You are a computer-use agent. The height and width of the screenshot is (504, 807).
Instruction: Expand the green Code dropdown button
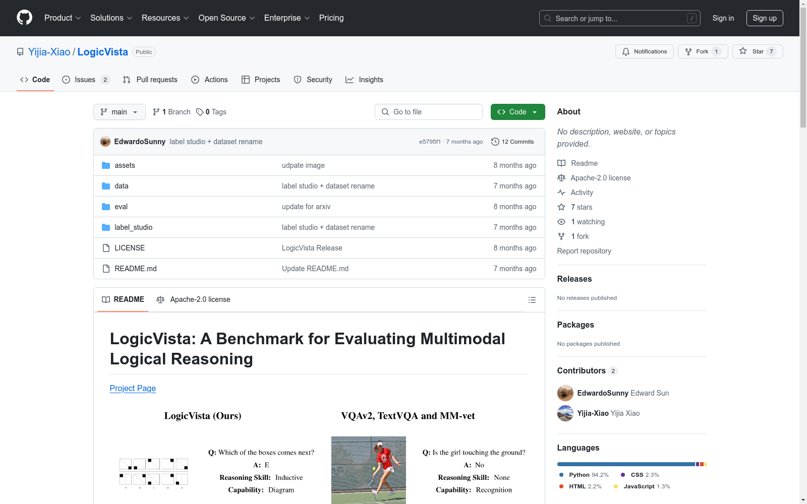pyautogui.click(x=517, y=112)
